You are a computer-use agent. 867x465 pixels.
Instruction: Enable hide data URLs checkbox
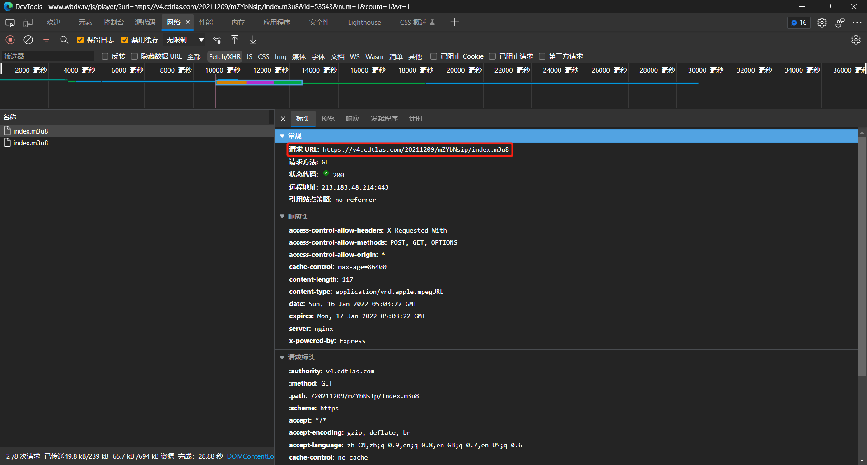click(134, 56)
